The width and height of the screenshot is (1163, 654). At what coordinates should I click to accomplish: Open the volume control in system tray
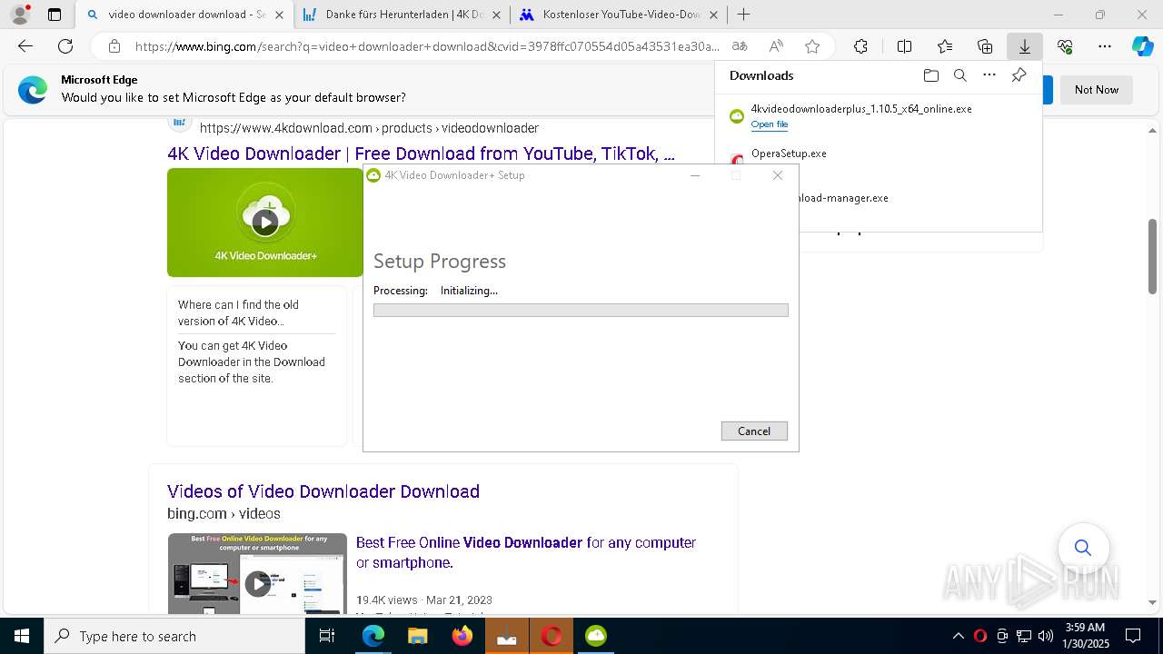click(1045, 636)
